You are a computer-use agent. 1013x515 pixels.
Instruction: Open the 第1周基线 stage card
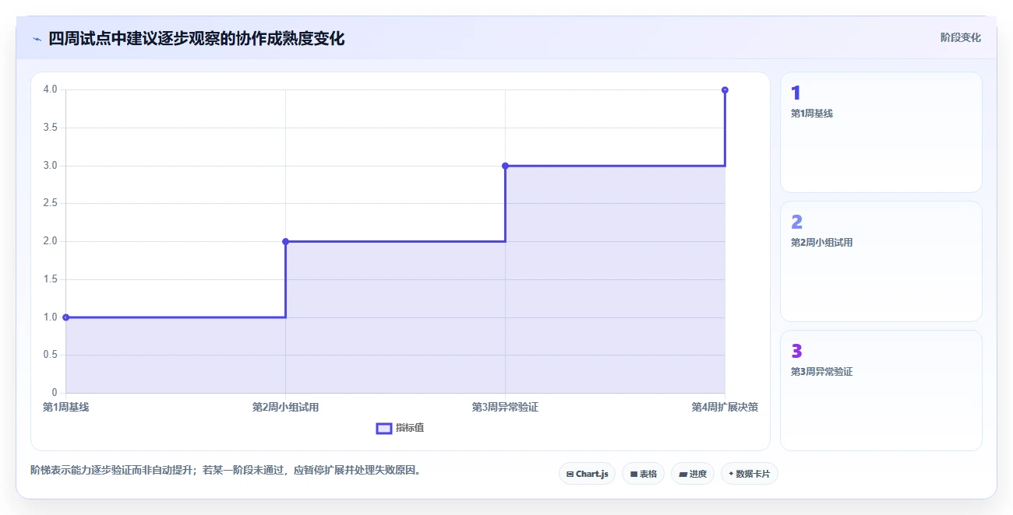tap(881, 132)
